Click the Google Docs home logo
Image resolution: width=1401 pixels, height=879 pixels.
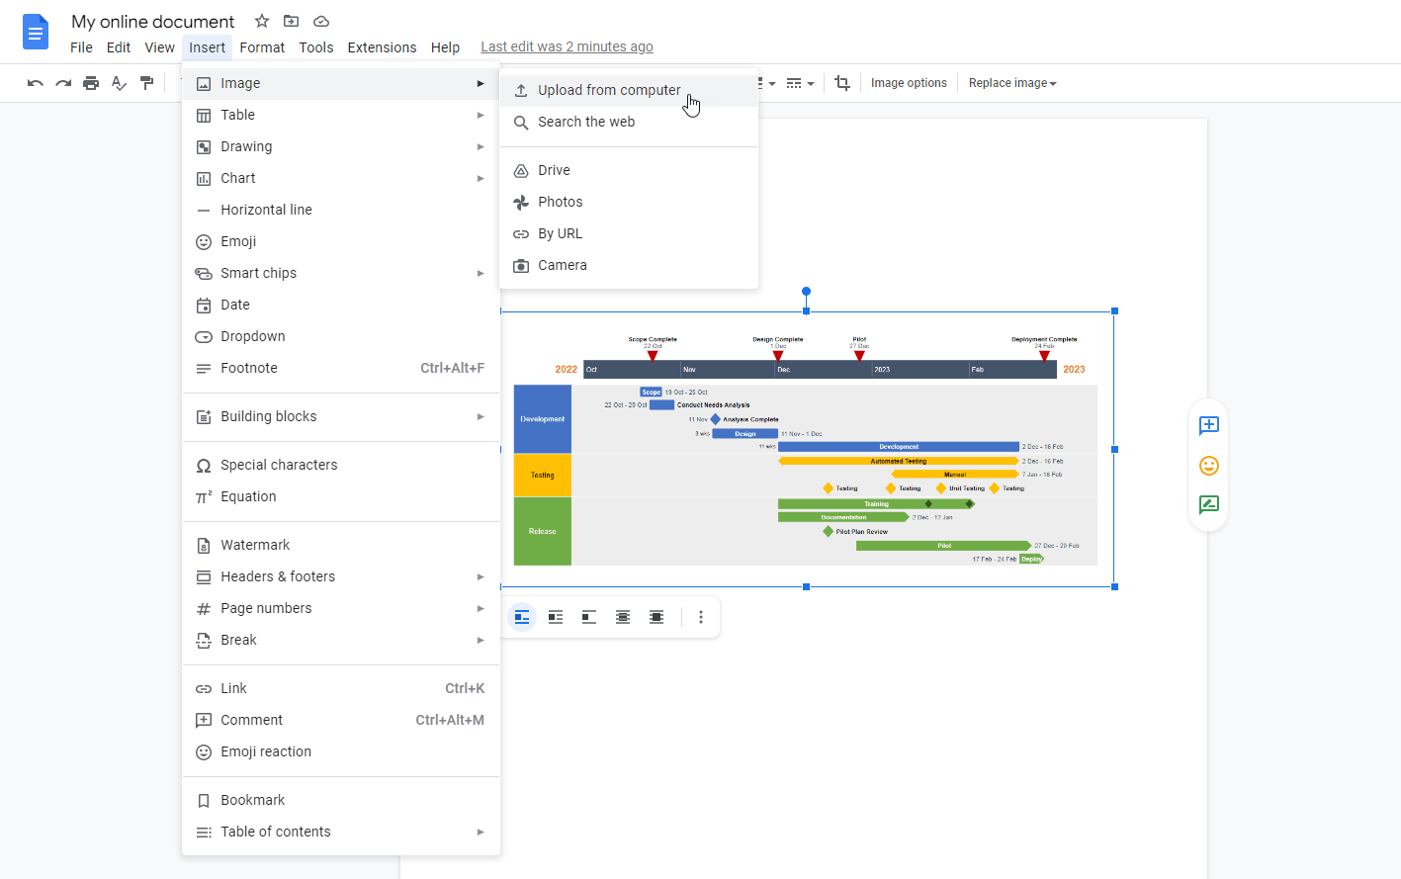pos(36,31)
